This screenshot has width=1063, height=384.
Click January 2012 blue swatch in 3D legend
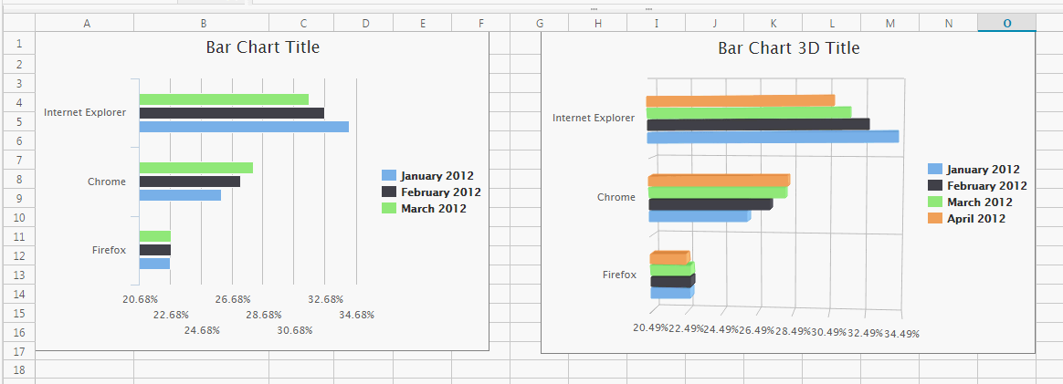935,170
